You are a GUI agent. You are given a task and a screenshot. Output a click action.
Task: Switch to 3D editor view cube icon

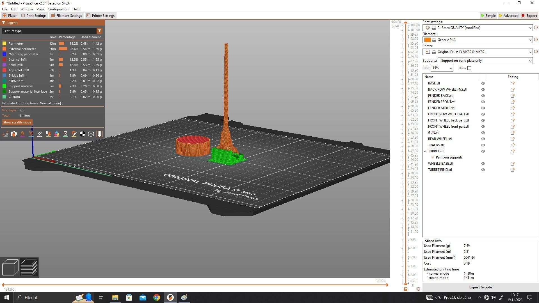pyautogui.click(x=10, y=267)
